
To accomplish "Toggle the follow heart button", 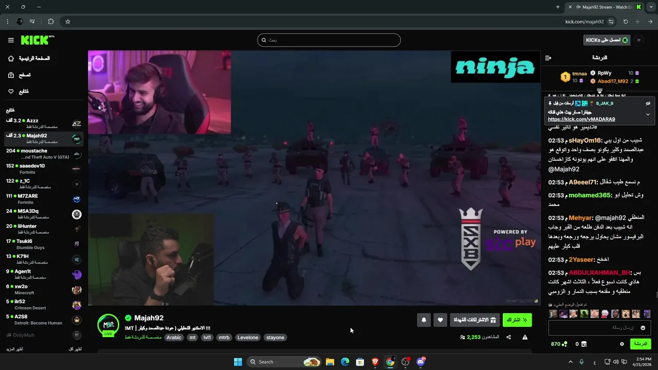I will click(440, 320).
